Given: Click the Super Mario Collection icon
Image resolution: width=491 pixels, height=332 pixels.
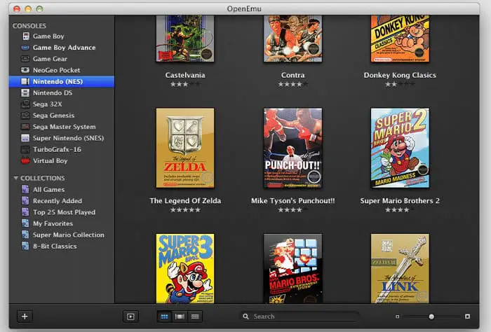Looking at the screenshot, I should (25, 235).
